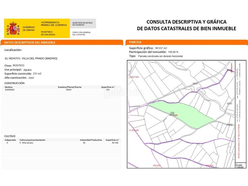248x186 pixels.
Task: Click the 4.459.500 coordinate label on the map
Action: (134, 77)
